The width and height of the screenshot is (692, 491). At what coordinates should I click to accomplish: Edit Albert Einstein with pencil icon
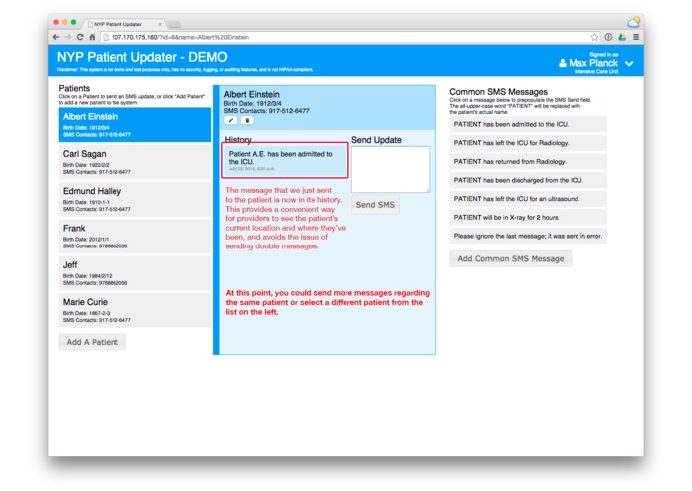pyautogui.click(x=231, y=120)
